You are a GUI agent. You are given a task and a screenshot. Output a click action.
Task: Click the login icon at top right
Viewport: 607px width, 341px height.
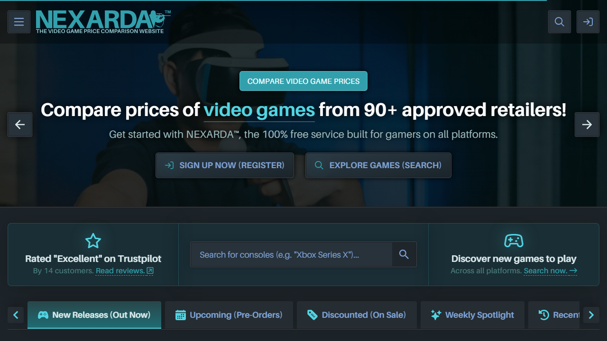point(588,21)
